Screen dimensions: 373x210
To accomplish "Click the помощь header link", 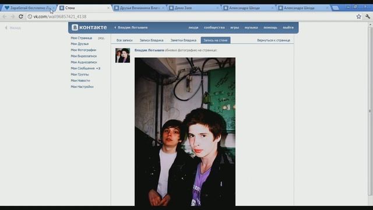I will (x=270, y=27).
